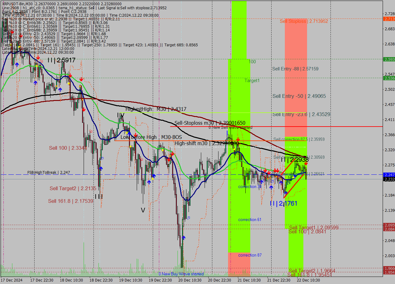Click the 21 Dec 10:30 time label
This screenshot has width=395, height=284.
(249, 280)
